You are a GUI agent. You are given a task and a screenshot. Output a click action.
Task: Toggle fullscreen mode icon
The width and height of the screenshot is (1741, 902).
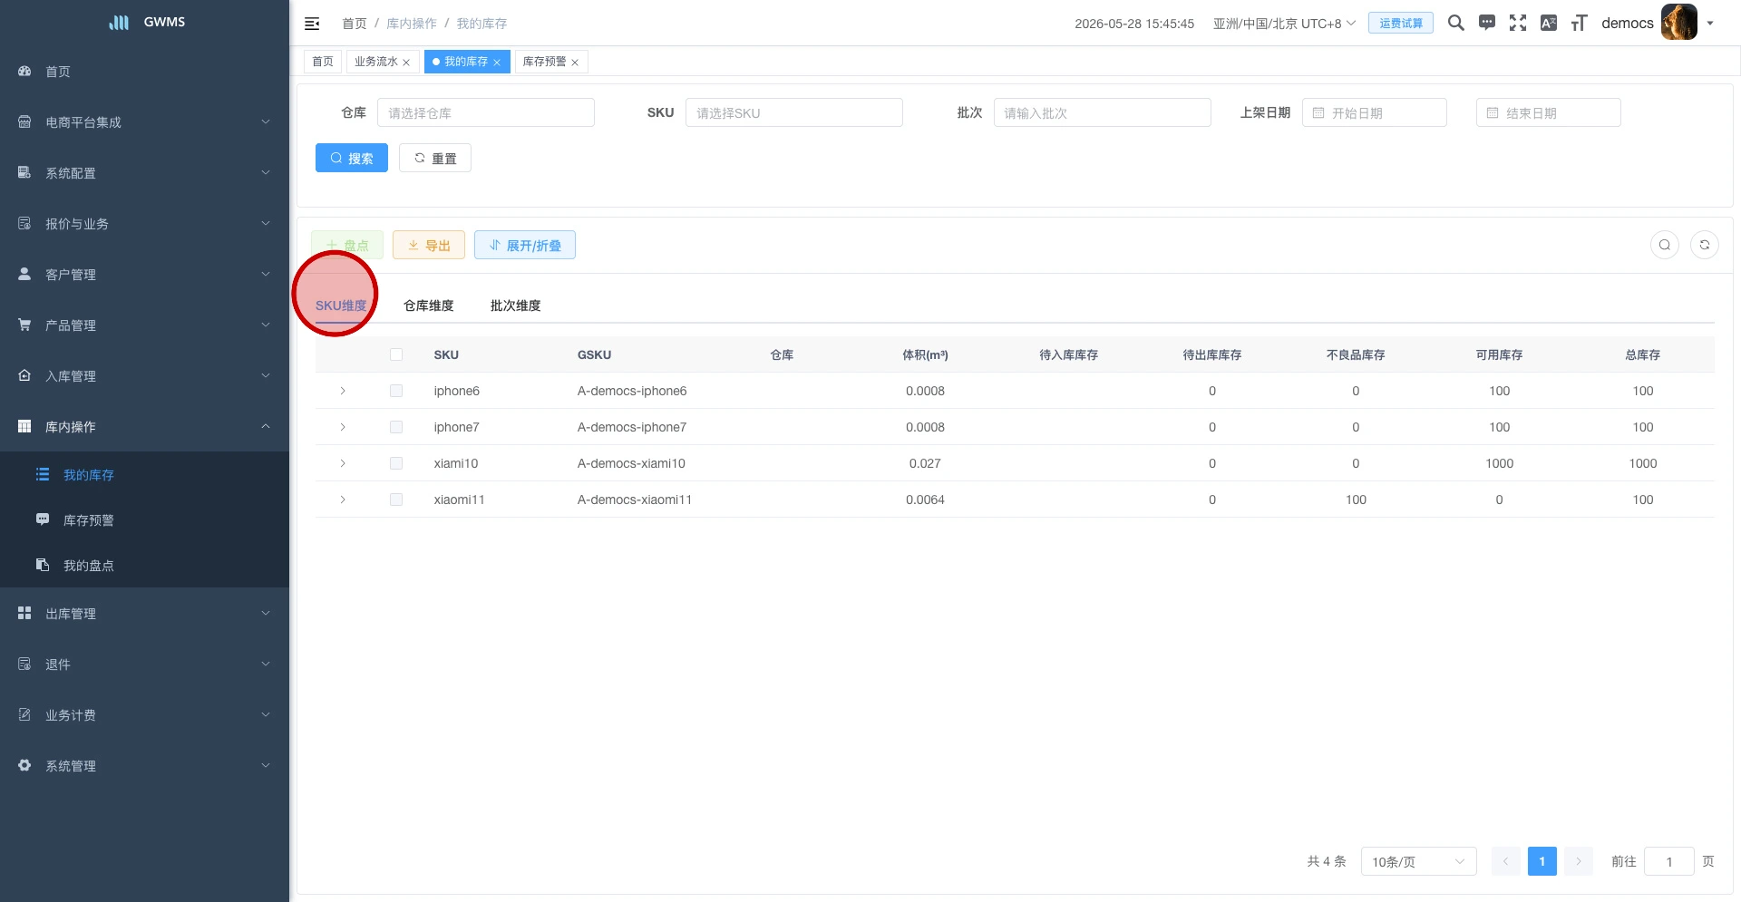(1518, 23)
